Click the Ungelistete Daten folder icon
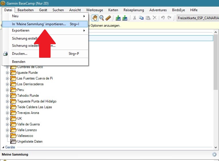 tap(14, 141)
